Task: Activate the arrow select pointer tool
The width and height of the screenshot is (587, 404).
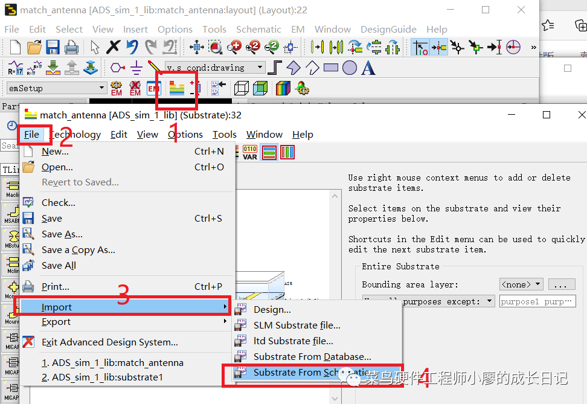Action: (95, 47)
